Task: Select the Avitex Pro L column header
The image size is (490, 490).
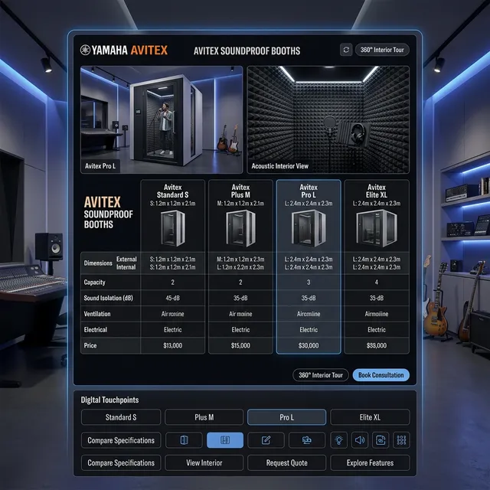Action: [309, 191]
